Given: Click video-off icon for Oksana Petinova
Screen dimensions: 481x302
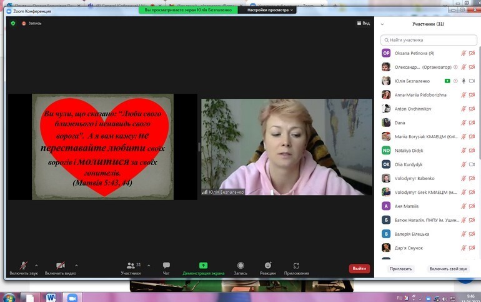Looking at the screenshot, I should 472,53.
